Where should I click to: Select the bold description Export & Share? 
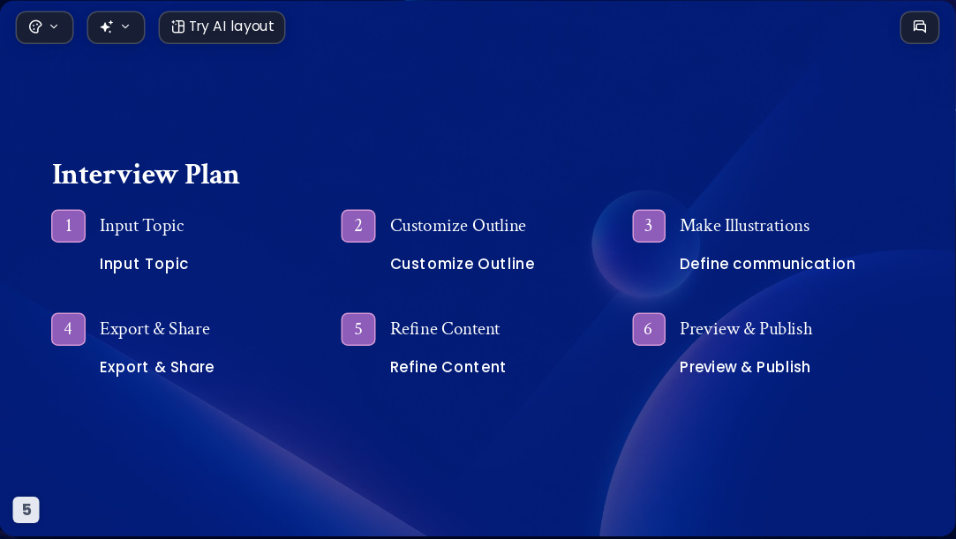click(157, 367)
